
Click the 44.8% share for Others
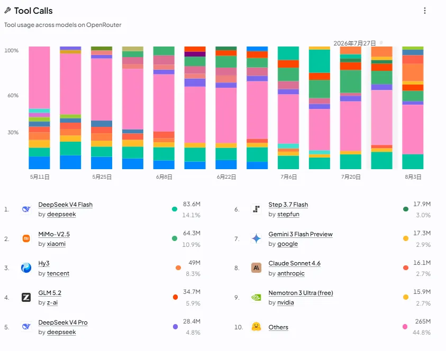click(x=422, y=332)
